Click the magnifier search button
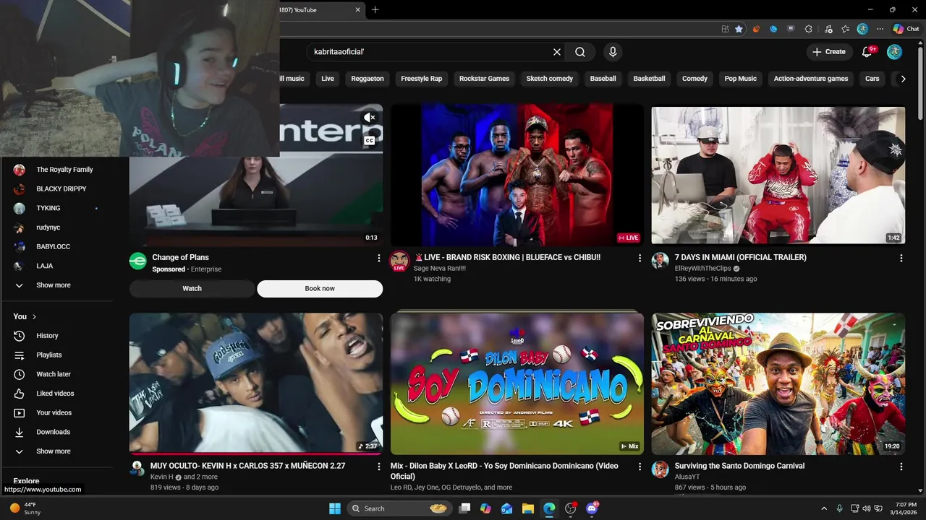 point(580,52)
